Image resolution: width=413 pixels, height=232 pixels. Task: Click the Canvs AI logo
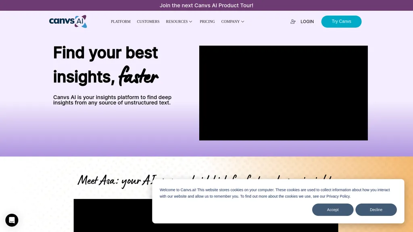(68, 21)
